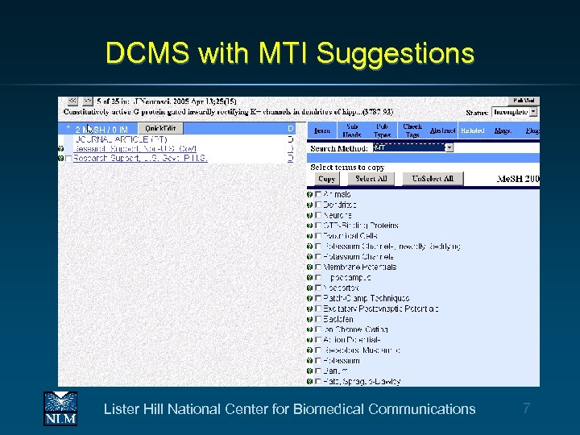580x435 pixels.
Task: Open the Search Method dropdown
Action: coord(413,148)
